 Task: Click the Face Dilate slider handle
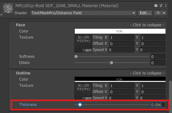[111, 63]
